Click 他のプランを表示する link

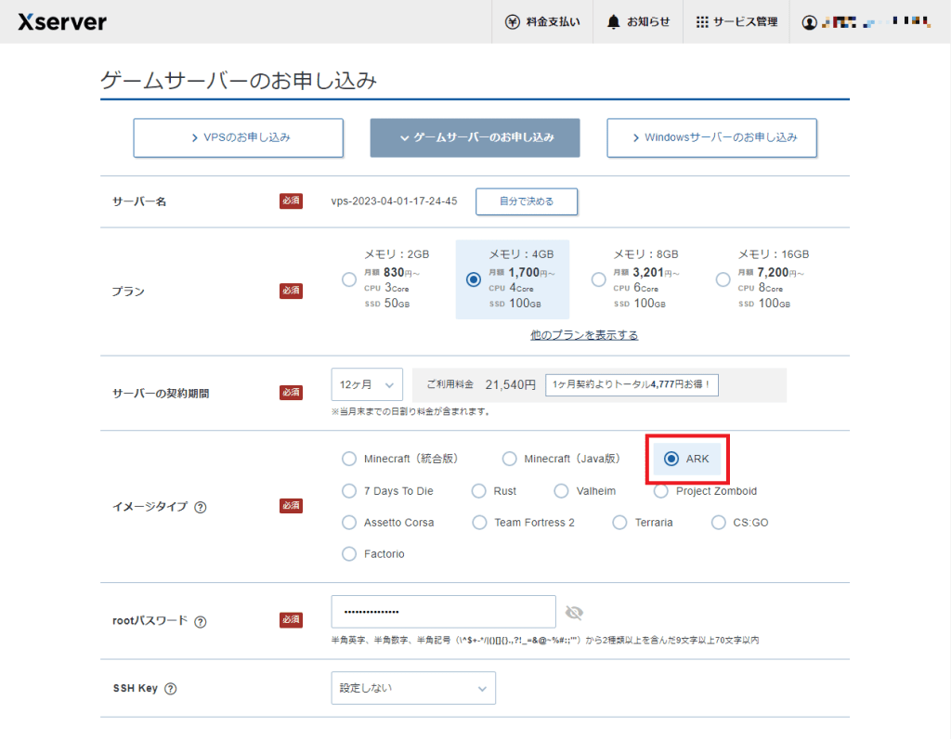584,335
